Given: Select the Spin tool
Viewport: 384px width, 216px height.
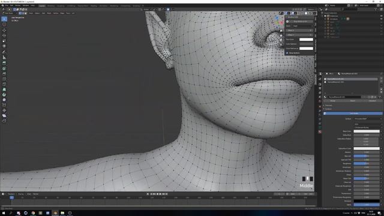Looking at the screenshot, I should (x=4, y=95).
